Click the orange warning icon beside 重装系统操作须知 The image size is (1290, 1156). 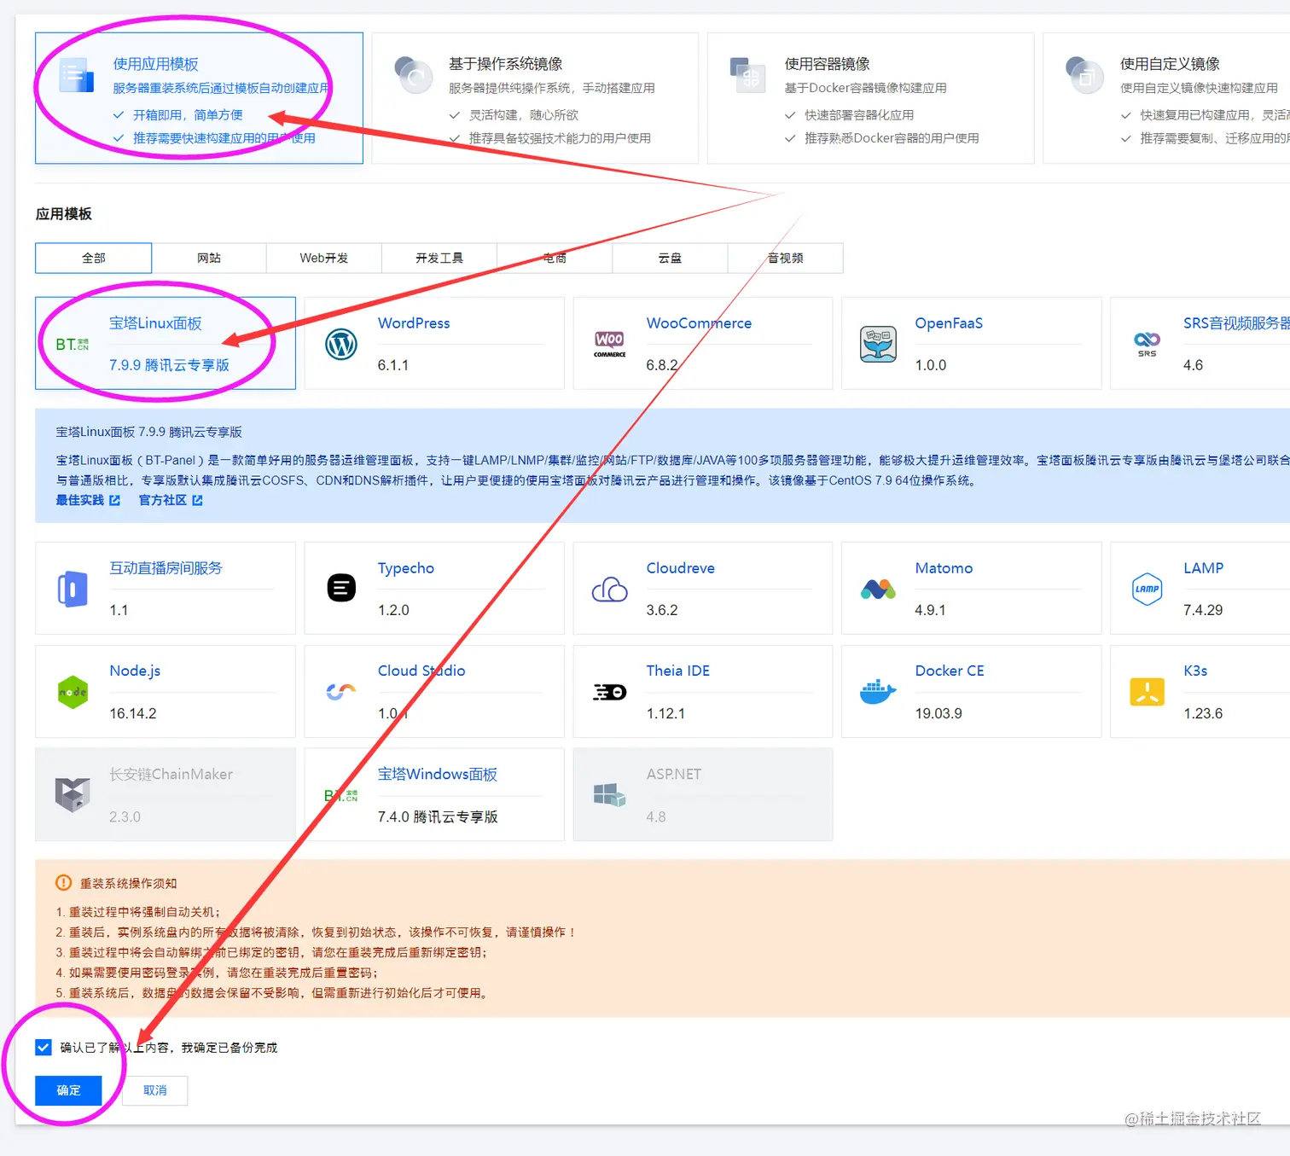[x=63, y=883]
